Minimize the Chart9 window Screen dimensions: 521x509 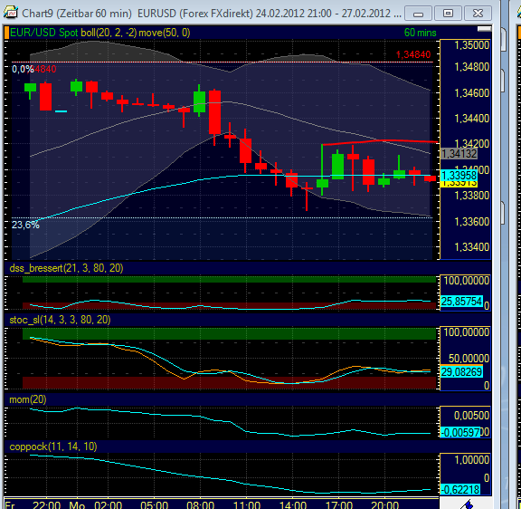tap(418, 14)
